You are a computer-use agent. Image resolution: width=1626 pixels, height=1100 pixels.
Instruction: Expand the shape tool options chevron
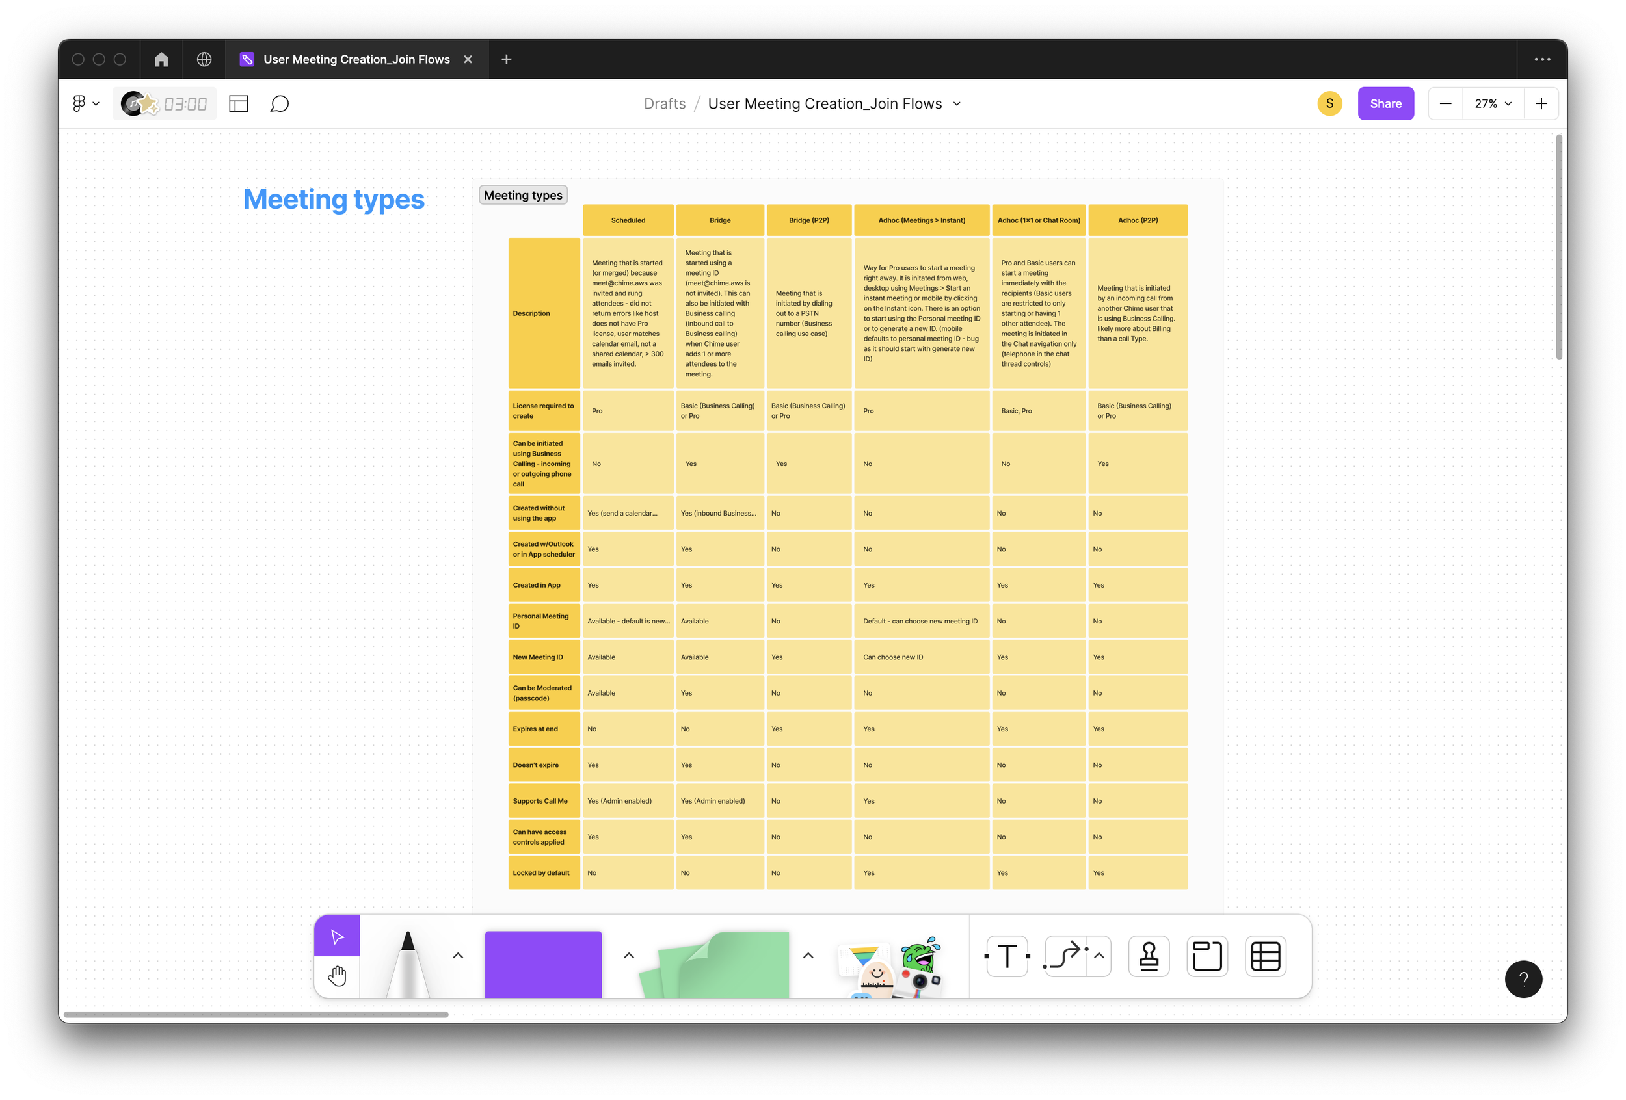pyautogui.click(x=628, y=956)
